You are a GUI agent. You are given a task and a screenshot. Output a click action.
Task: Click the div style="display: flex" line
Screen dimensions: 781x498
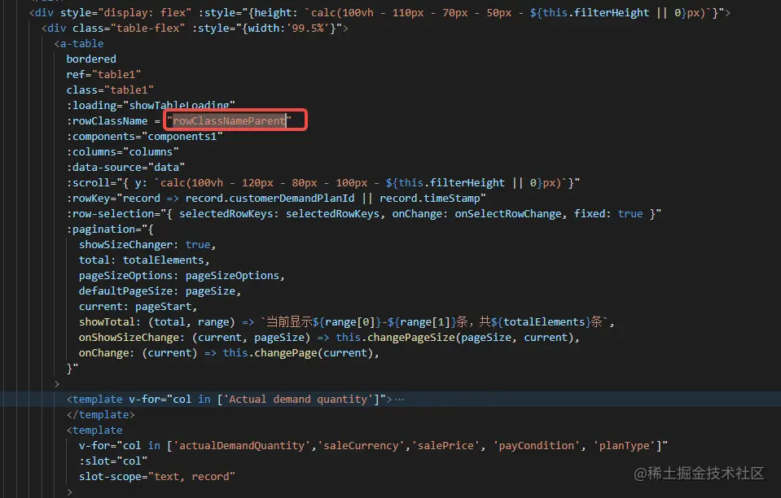click(380, 12)
